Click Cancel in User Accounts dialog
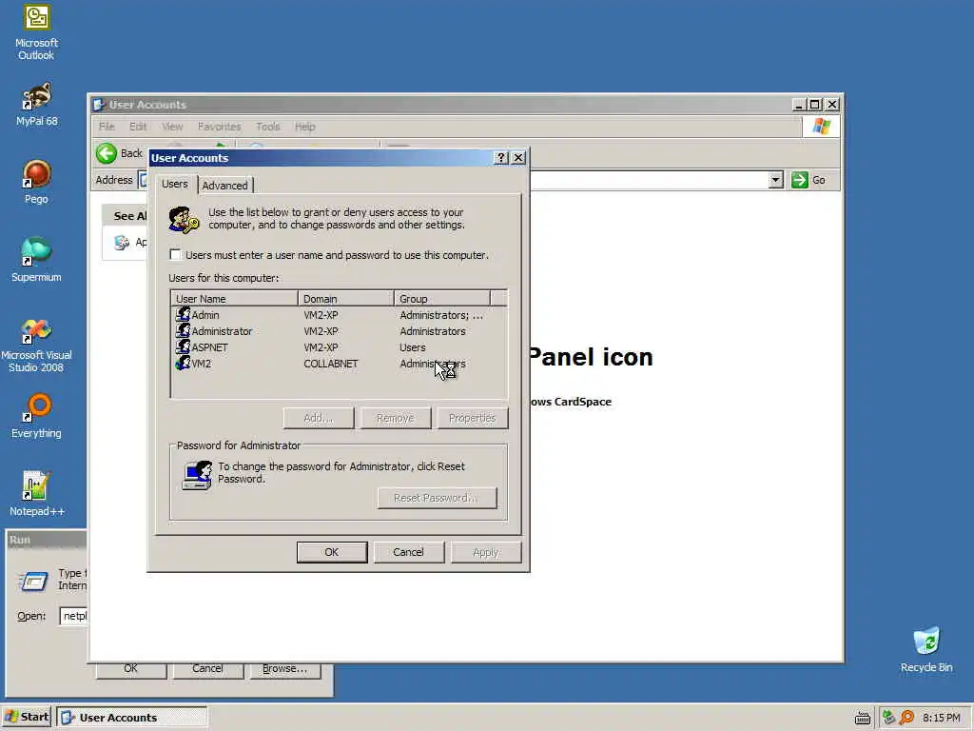The image size is (974, 731). click(x=408, y=552)
